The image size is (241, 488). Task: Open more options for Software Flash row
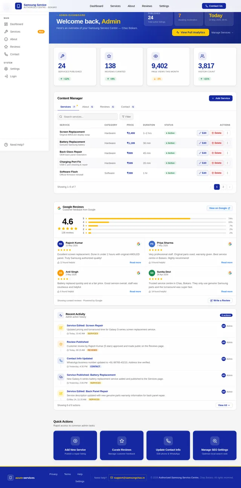(x=227, y=173)
